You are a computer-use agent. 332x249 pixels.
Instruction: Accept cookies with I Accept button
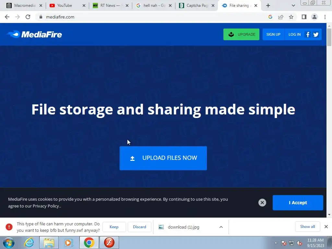click(298, 203)
